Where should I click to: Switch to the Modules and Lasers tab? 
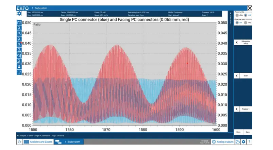point(38,141)
